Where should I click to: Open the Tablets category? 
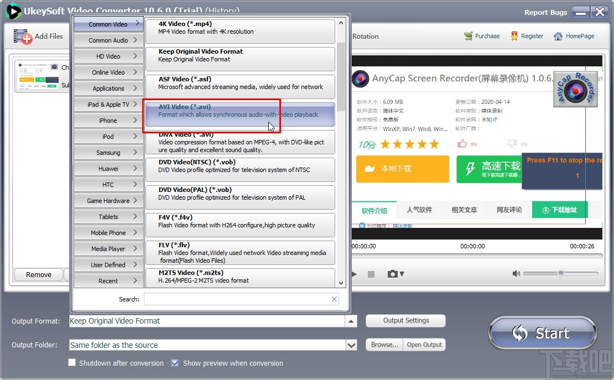tap(108, 217)
